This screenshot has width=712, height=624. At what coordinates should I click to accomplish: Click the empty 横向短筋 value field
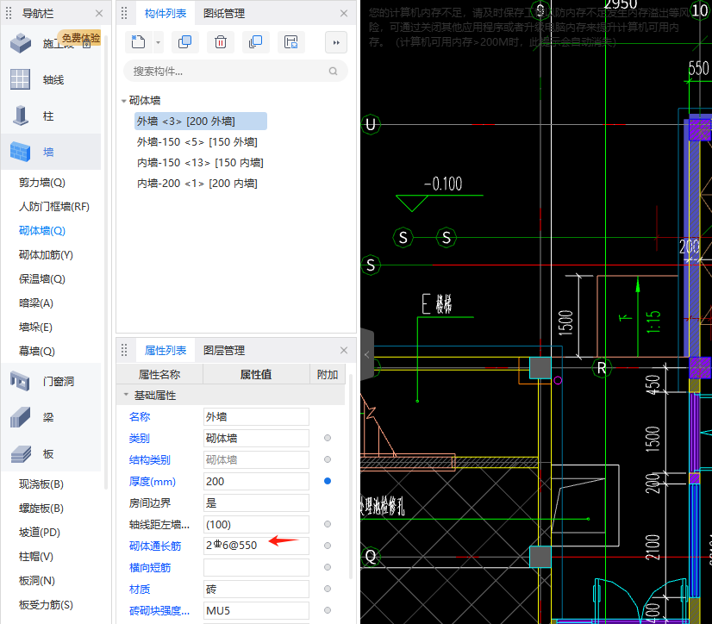coord(256,567)
